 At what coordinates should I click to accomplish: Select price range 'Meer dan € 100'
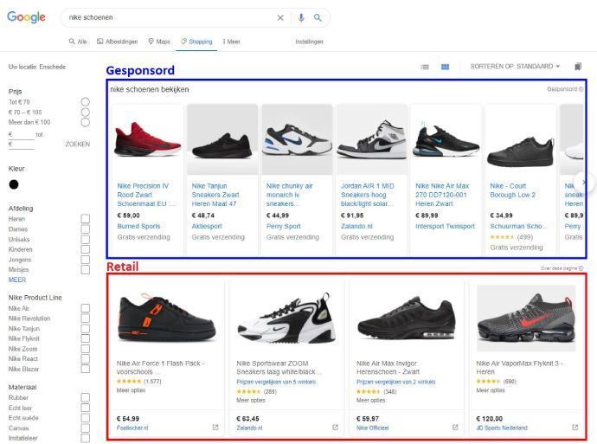[86, 122]
